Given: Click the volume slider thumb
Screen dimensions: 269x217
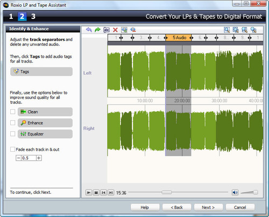Looking at the screenshot, I should coord(256,192).
